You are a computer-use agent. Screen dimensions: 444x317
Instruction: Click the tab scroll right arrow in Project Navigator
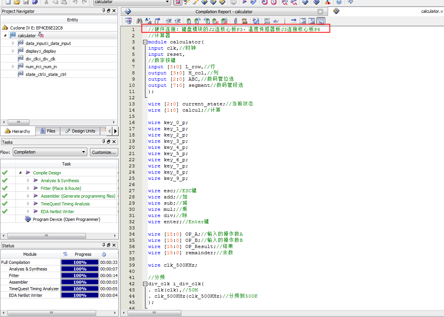pyautogui.click(x=115, y=131)
